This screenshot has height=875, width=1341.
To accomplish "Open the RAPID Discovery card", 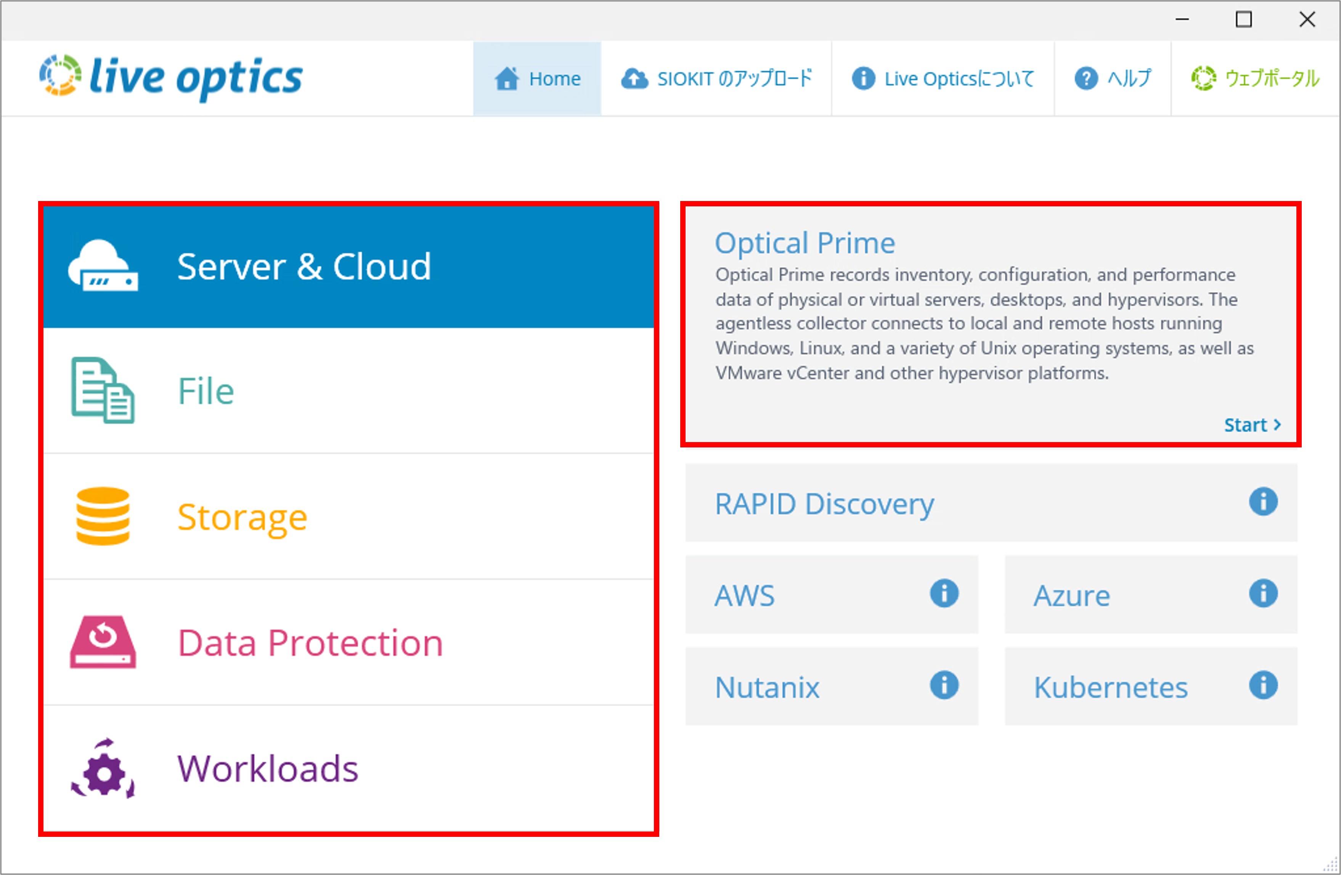I will point(991,503).
